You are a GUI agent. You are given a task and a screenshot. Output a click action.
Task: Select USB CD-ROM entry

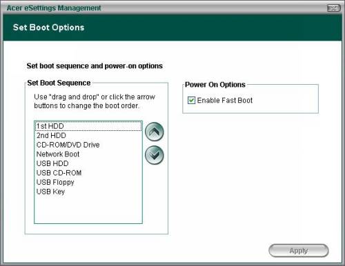point(88,173)
